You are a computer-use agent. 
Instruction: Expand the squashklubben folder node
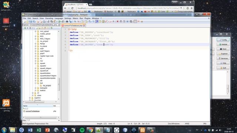36,73
